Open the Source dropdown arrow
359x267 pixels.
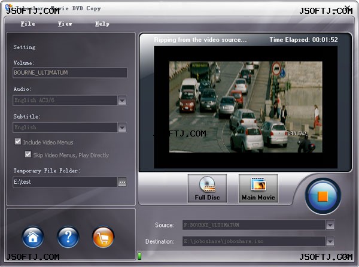[x=330, y=225]
